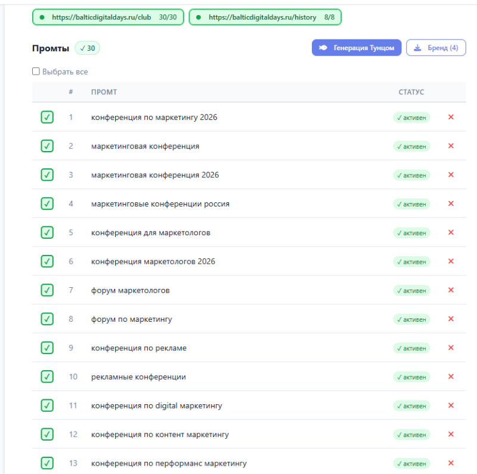Open the balticdigitaldays.ru/club URL chip
The image size is (477, 474).
pyautogui.click(x=108, y=17)
